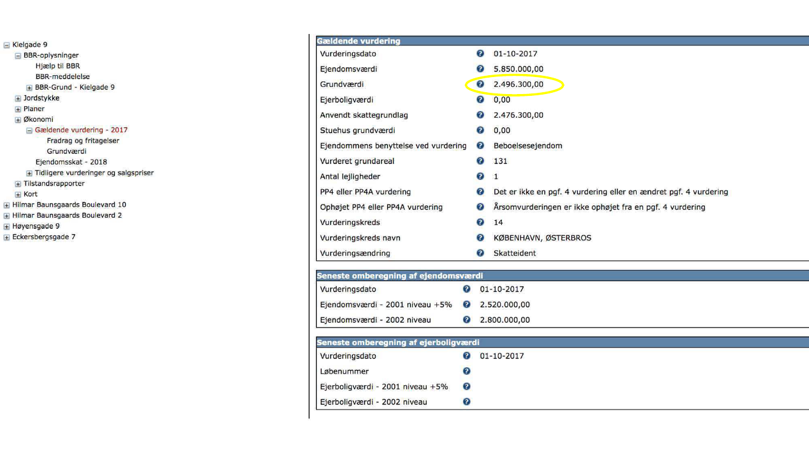Click help icon beside Løbenummer

[467, 371]
